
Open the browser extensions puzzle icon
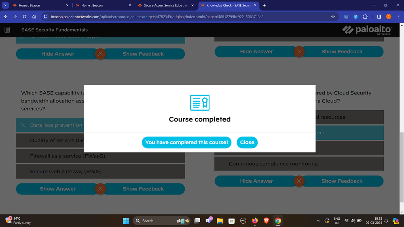[x=365, y=17]
